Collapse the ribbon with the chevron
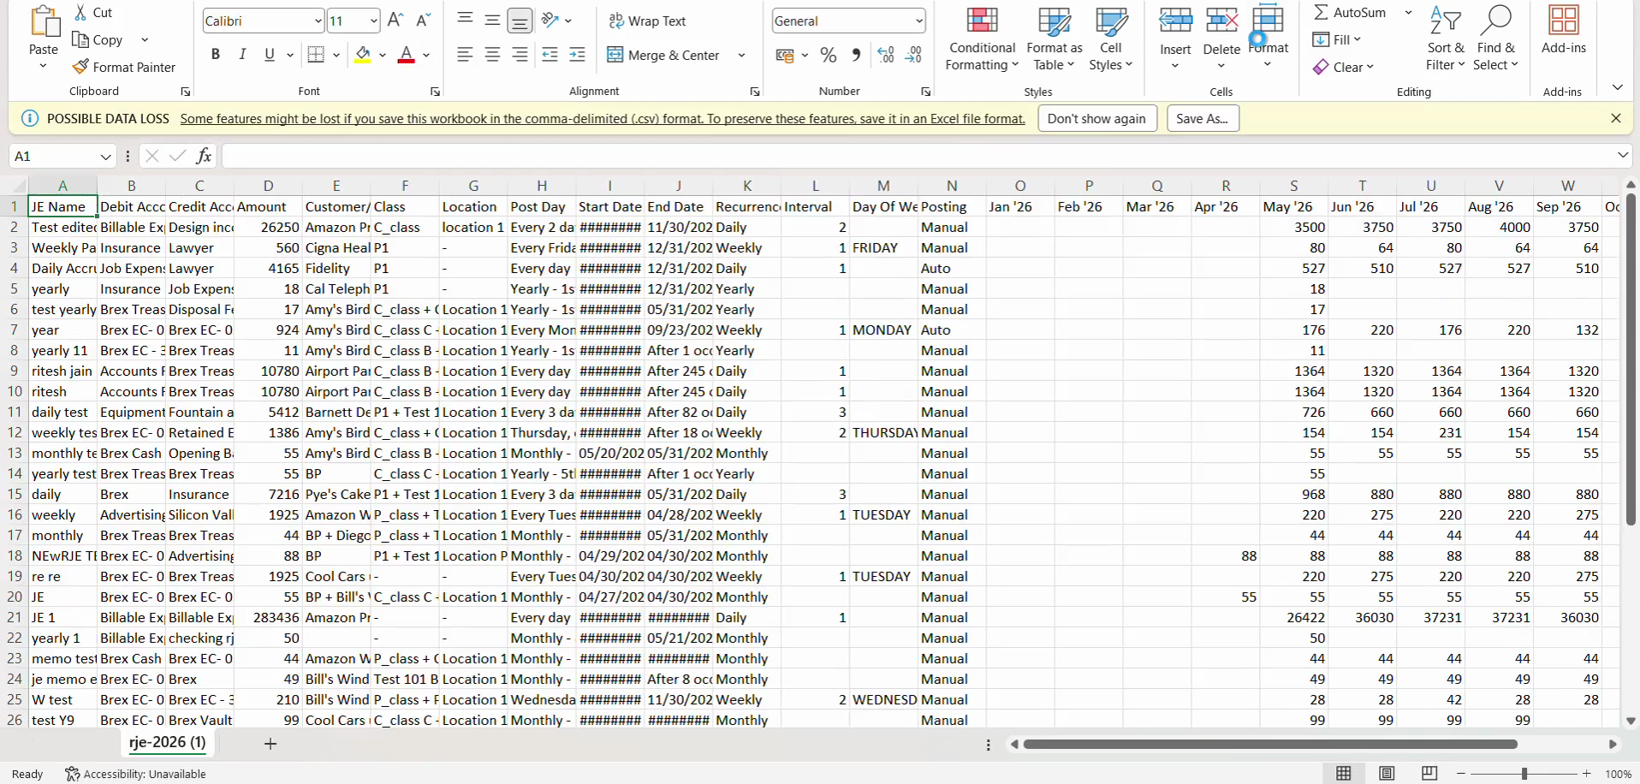Viewport: 1640px width, 784px height. [x=1617, y=87]
